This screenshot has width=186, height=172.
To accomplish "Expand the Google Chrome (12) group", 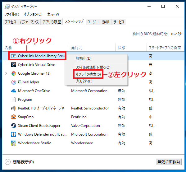I will [6, 73].
